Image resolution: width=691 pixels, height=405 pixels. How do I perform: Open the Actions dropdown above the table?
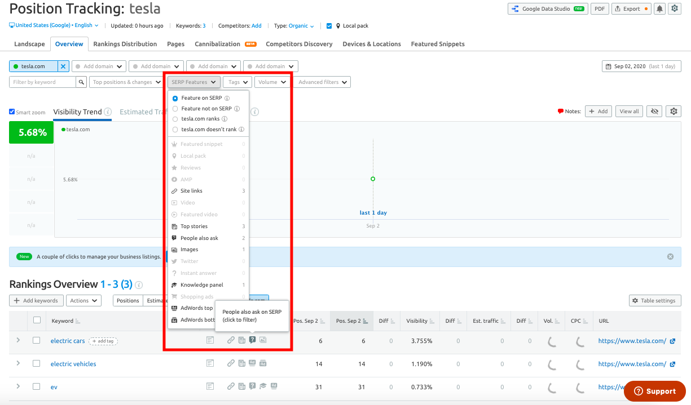83,300
